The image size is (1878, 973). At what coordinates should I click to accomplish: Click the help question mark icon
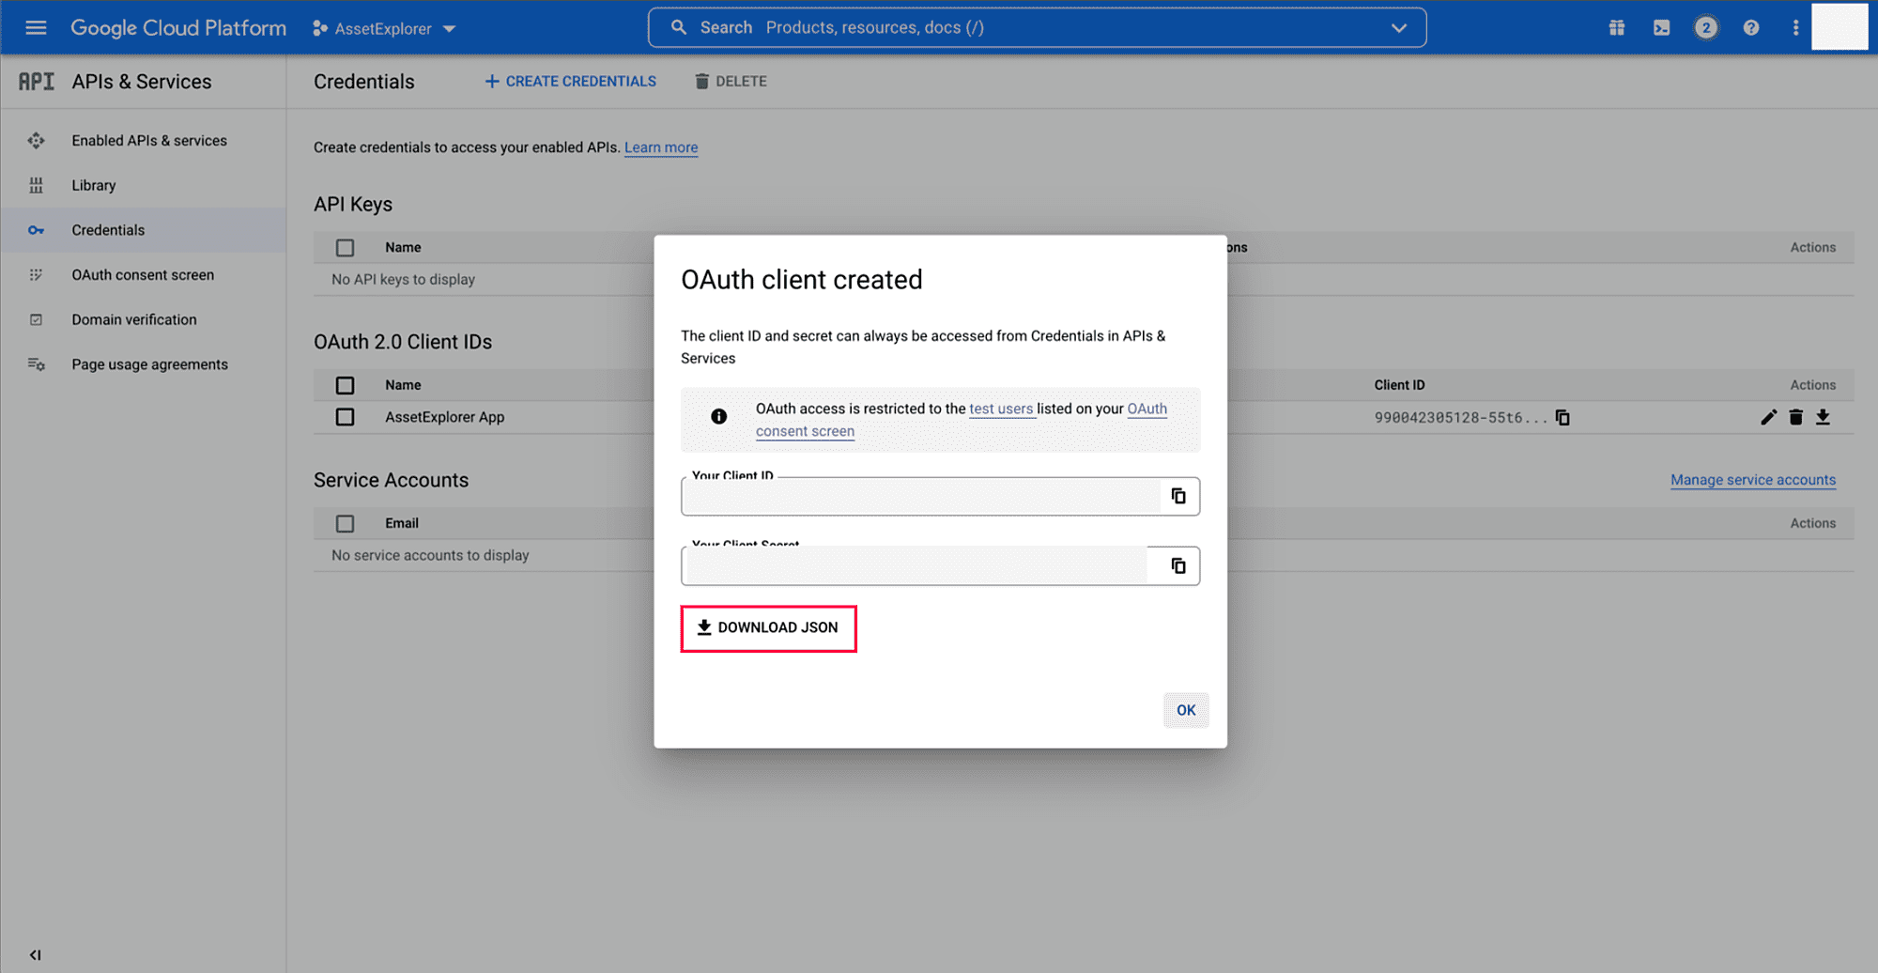[1751, 28]
